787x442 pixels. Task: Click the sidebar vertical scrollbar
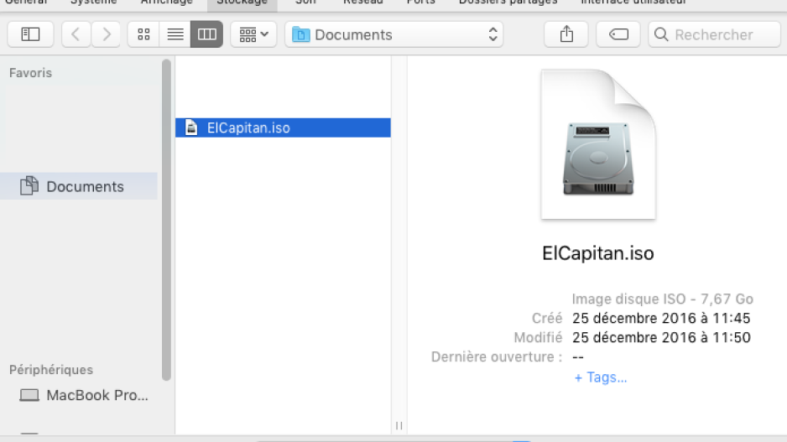point(167,220)
